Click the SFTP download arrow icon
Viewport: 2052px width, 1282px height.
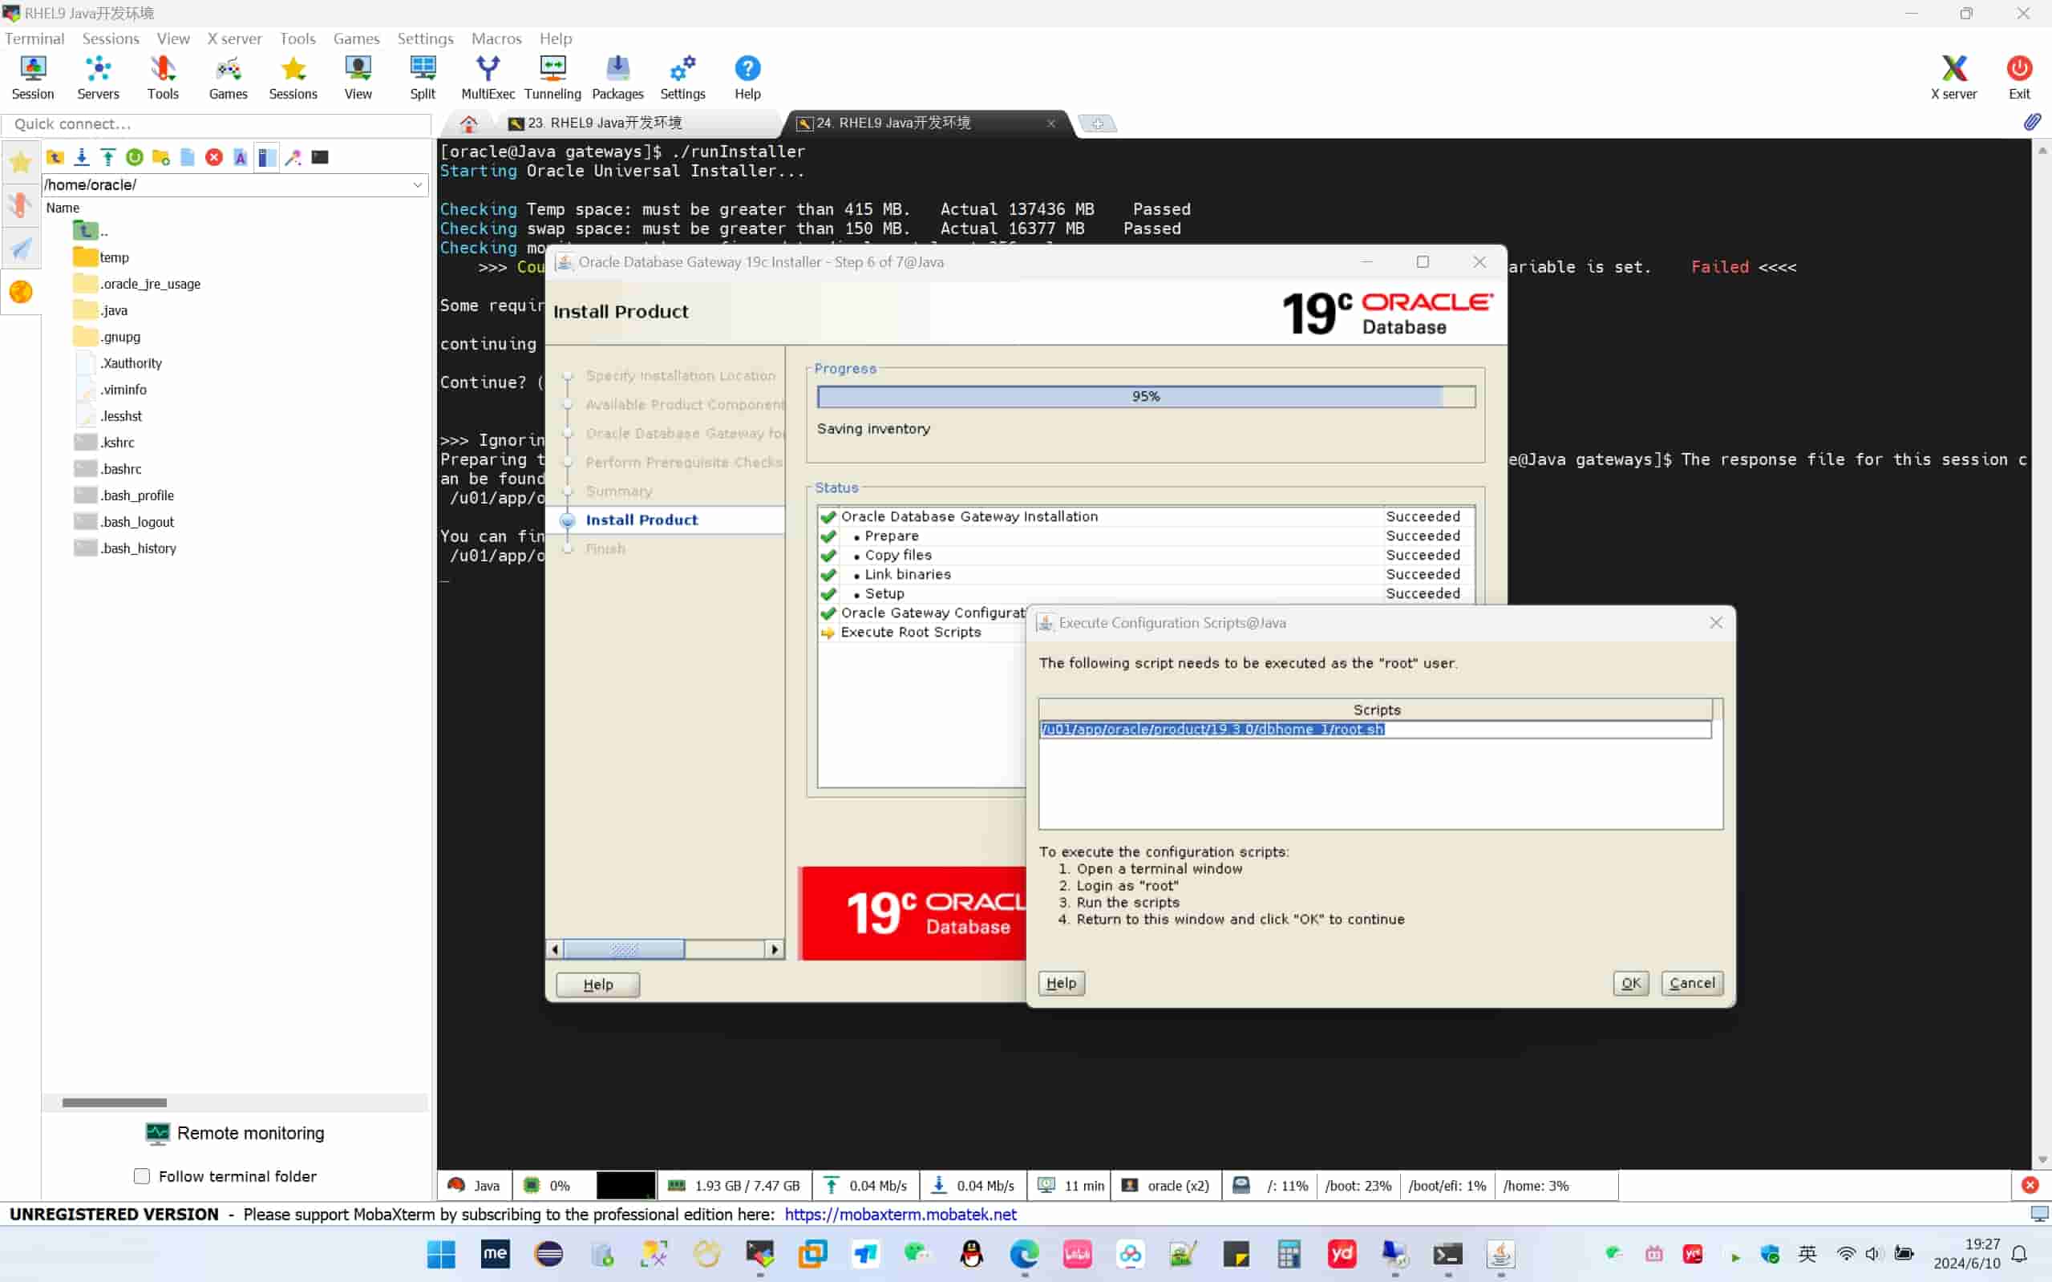pyautogui.click(x=82, y=157)
